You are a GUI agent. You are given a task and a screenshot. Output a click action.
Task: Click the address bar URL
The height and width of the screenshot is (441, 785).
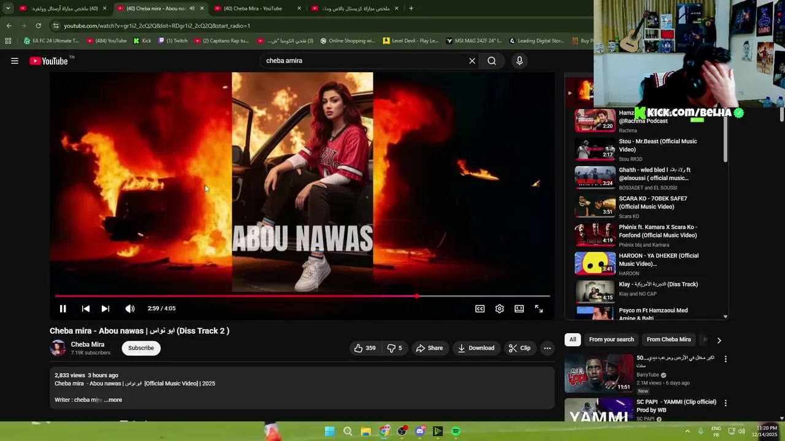coord(157,26)
